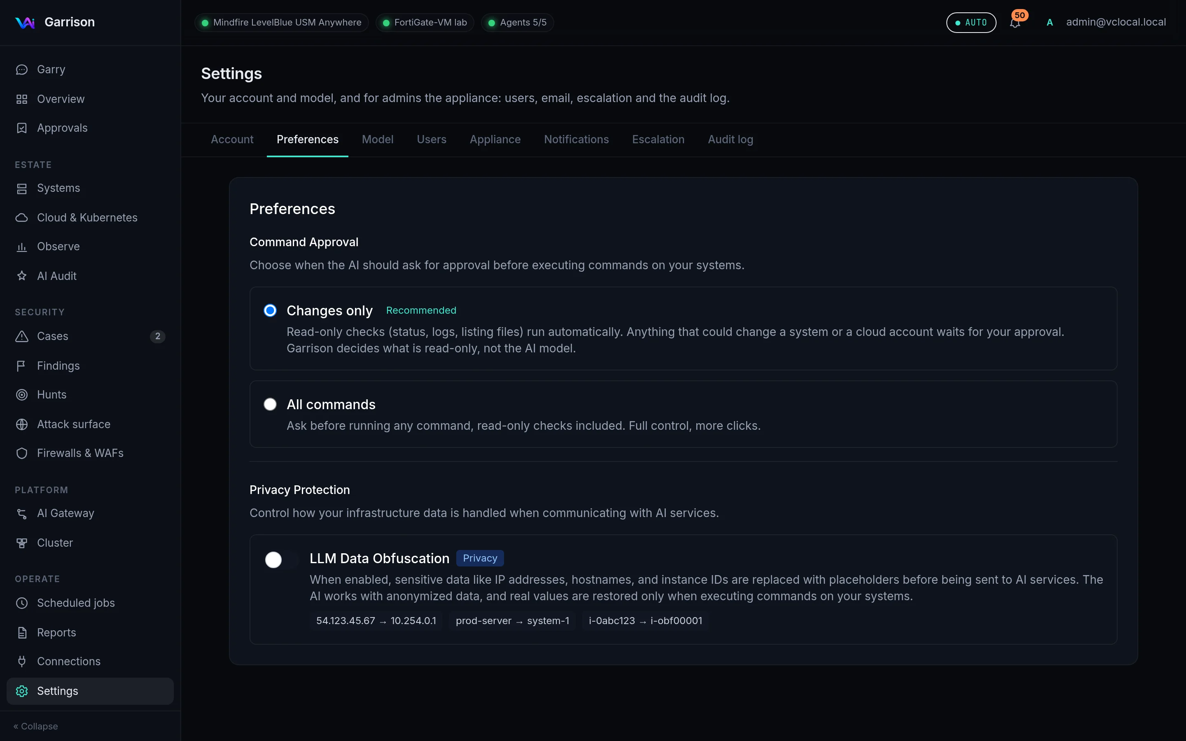Open AI Gateway route icon
Viewport: 1186px width, 741px height.
tap(21, 514)
